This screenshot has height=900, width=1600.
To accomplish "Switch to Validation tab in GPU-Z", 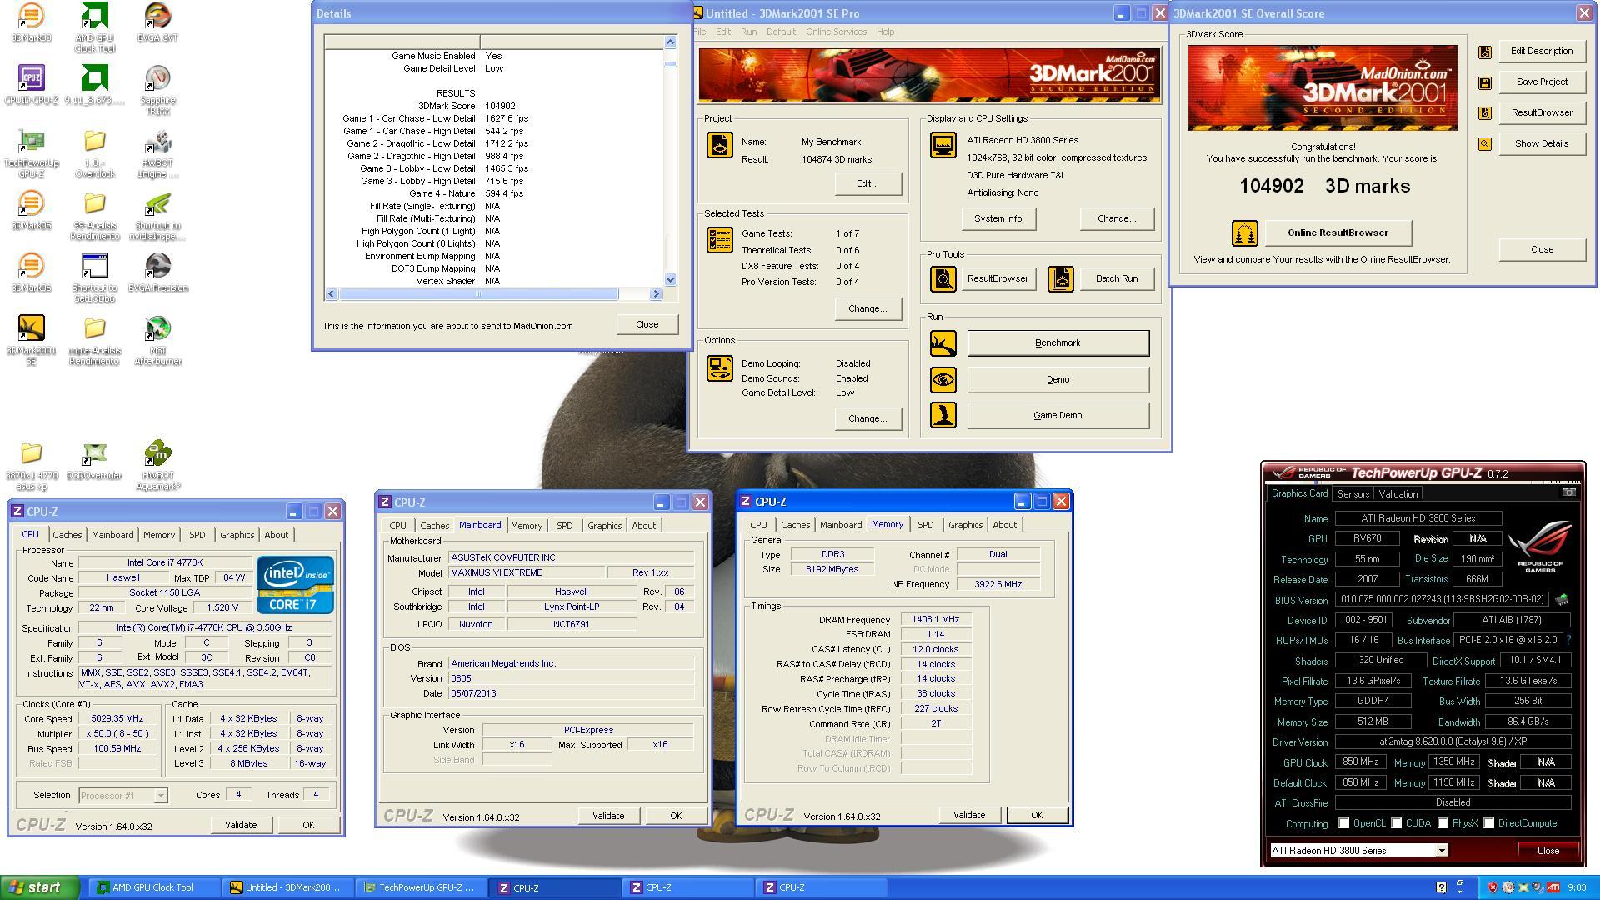I will click(1397, 494).
